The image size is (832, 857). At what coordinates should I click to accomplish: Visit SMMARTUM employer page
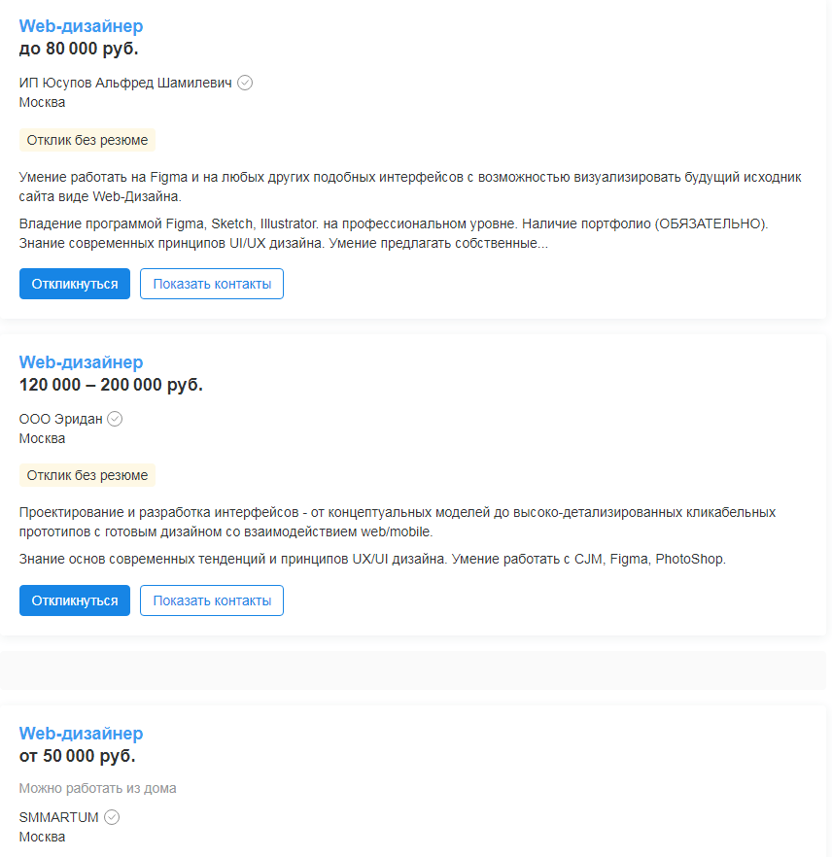(58, 817)
